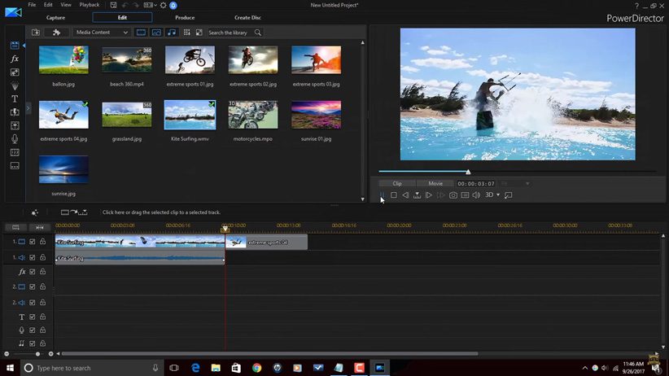Click the search magnifier icon in the library
The image size is (669, 376).
pyautogui.click(x=258, y=33)
